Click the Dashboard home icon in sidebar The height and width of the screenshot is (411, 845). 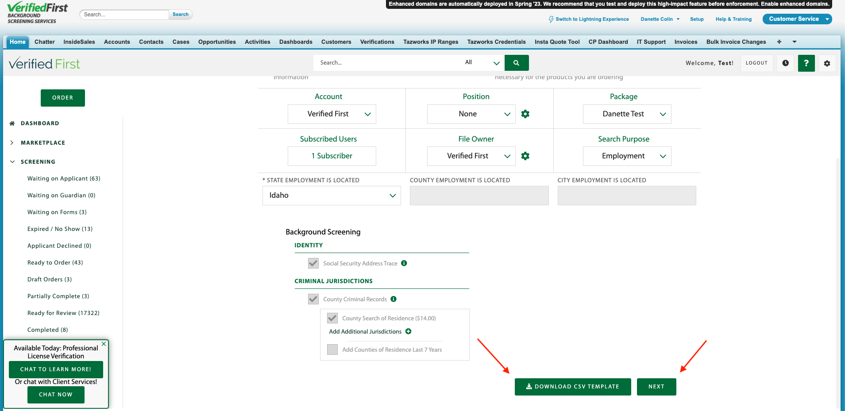pos(12,123)
